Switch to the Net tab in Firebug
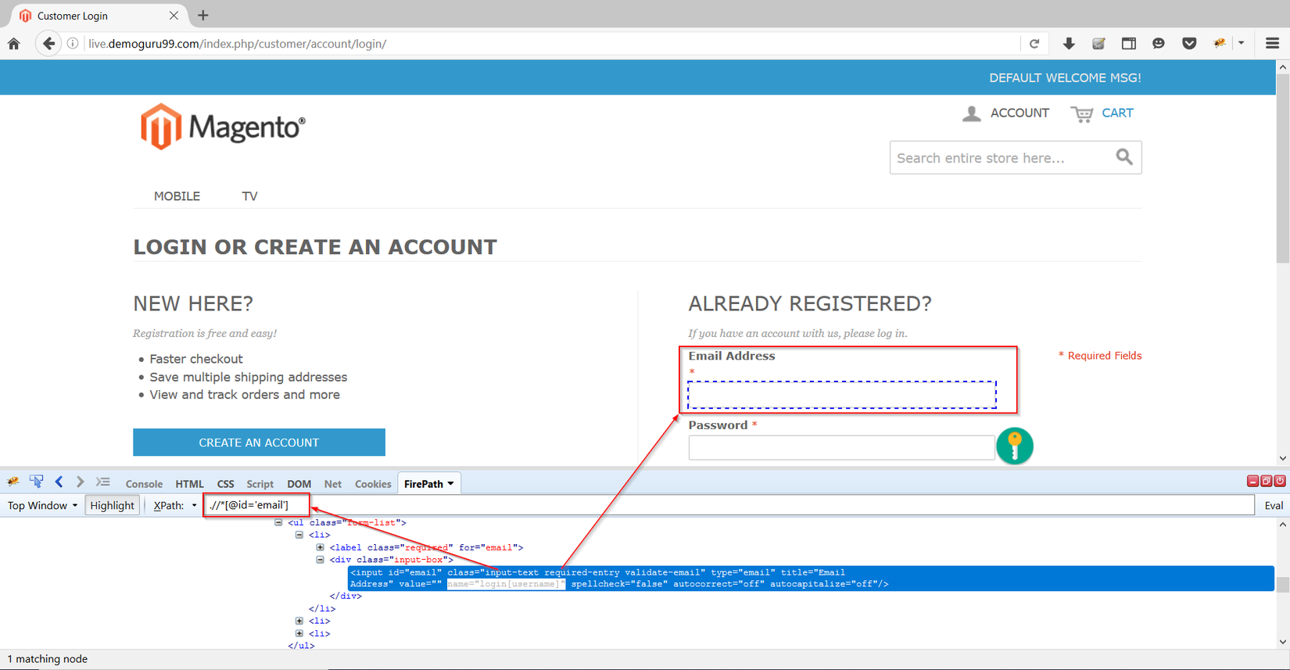The height and width of the screenshot is (670, 1290). [x=332, y=484]
